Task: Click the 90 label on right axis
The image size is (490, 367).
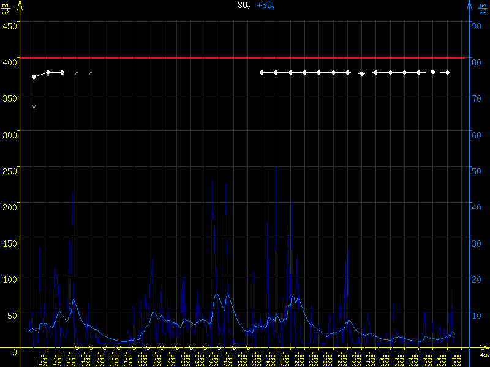Action: pos(475,26)
